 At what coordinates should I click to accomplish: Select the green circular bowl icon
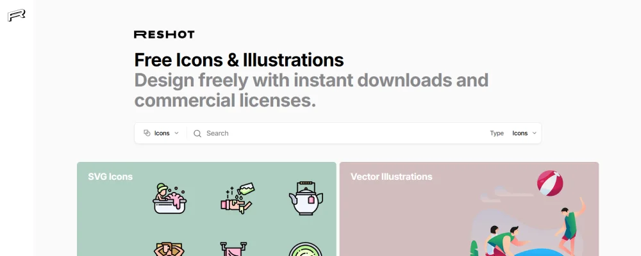tap(305, 249)
